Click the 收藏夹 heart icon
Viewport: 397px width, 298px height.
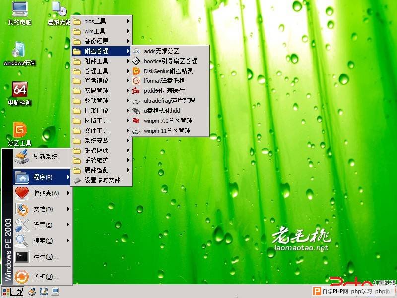click(22, 193)
